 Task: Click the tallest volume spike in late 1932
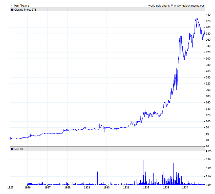pos(163,154)
